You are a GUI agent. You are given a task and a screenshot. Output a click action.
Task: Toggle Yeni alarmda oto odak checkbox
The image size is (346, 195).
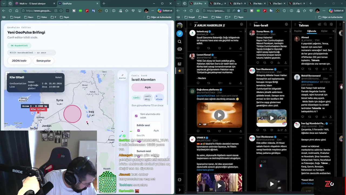click(136, 116)
